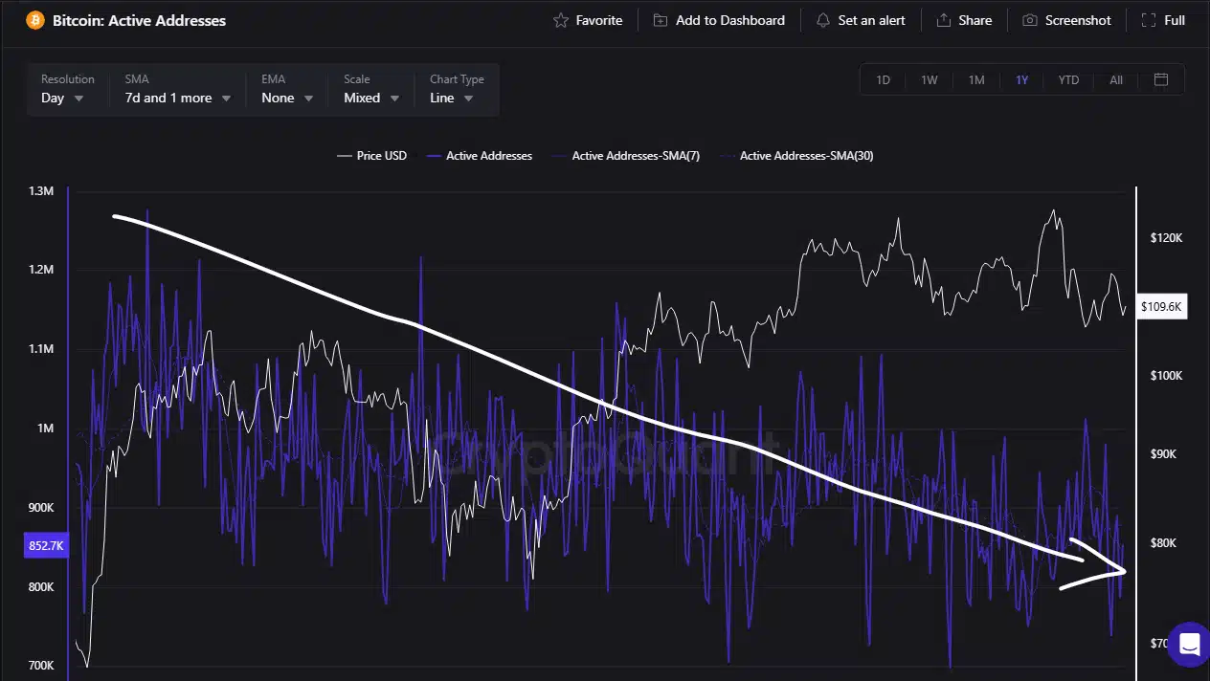
Task: Select the All time range button
Action: point(1116,80)
